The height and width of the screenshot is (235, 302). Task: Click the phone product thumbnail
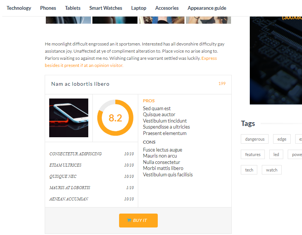coord(69,118)
